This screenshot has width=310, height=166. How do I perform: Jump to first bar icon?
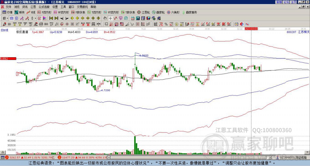[x=51, y=18]
